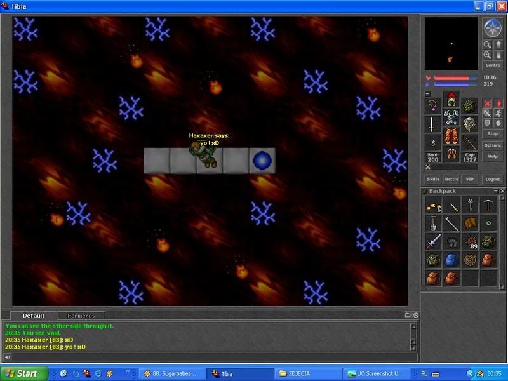Click the Stop button

(493, 133)
